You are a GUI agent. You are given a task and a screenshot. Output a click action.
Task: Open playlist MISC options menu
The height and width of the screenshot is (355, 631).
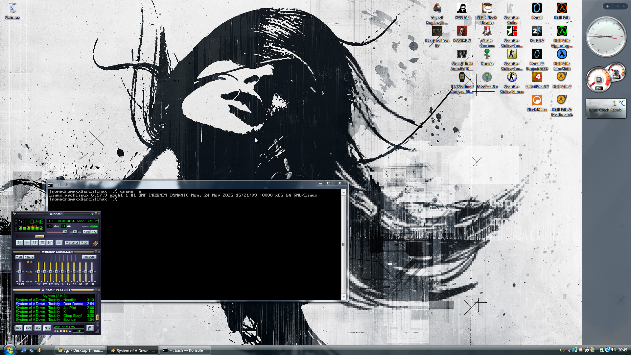click(47, 328)
